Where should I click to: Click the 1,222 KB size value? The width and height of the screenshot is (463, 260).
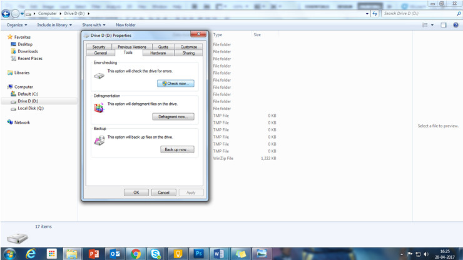268,159
